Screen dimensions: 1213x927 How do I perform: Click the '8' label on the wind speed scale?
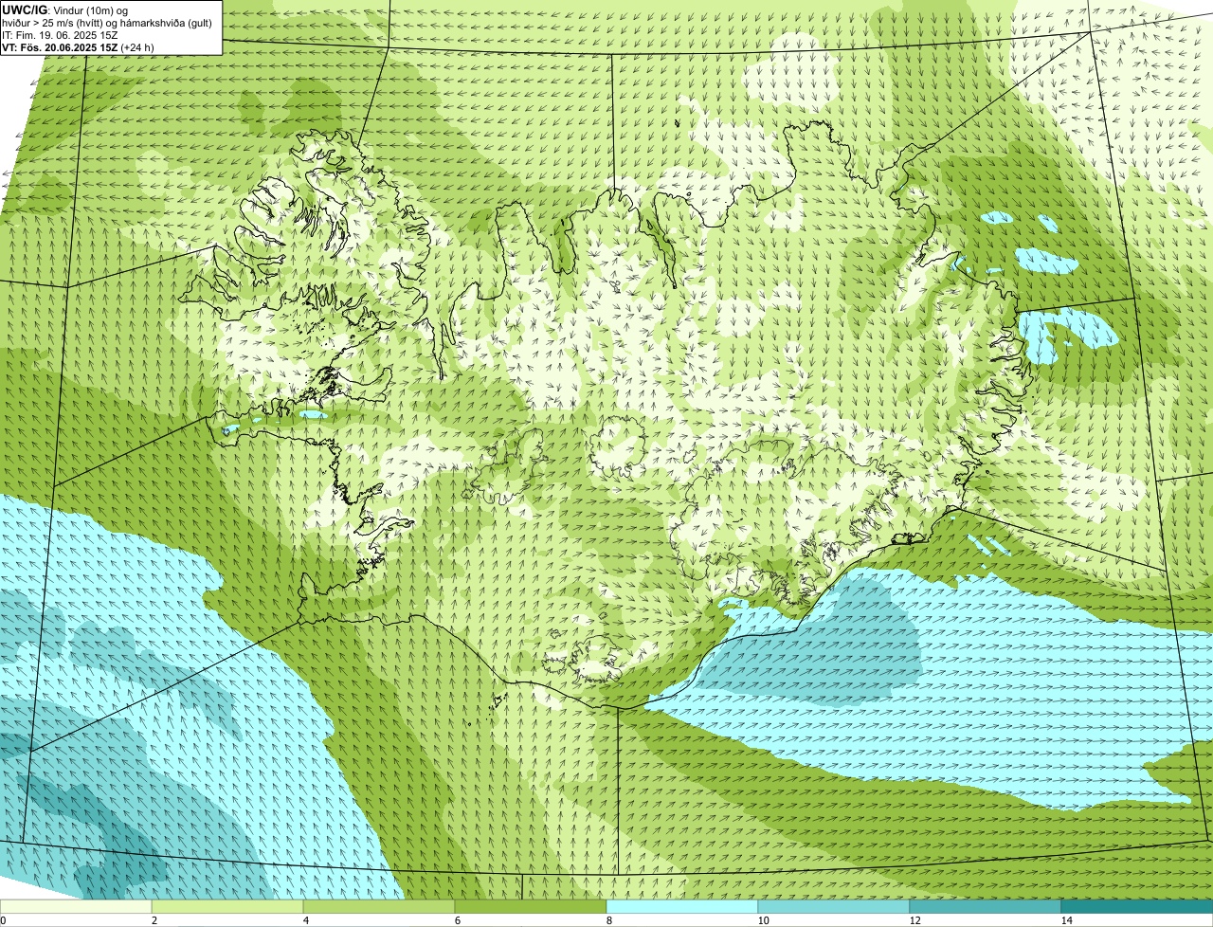607,920
